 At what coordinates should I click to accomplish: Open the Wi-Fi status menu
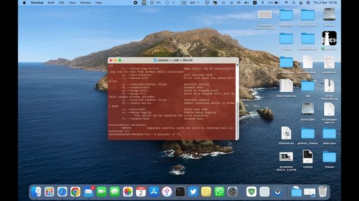(286, 3)
